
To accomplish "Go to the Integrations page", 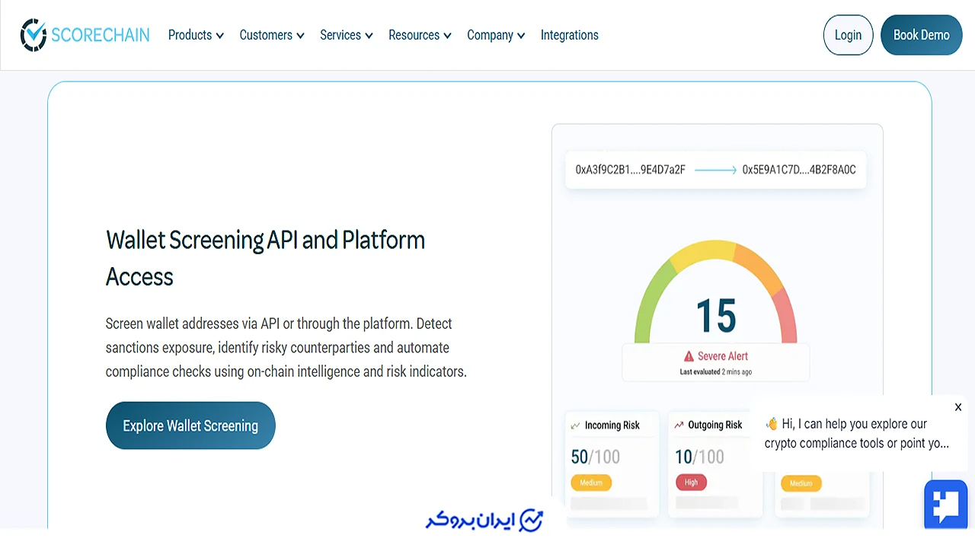I will click(x=570, y=35).
